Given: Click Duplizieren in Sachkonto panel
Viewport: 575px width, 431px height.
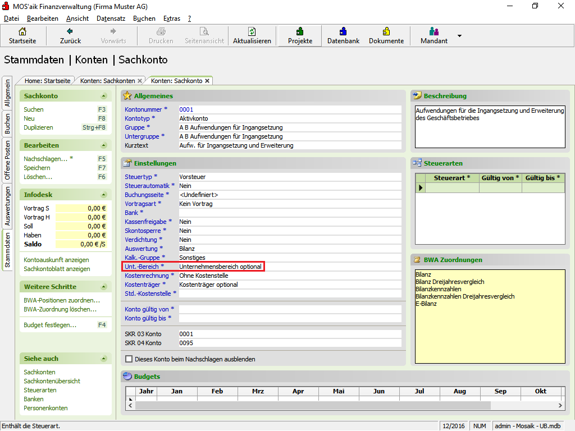Looking at the screenshot, I should coord(38,127).
